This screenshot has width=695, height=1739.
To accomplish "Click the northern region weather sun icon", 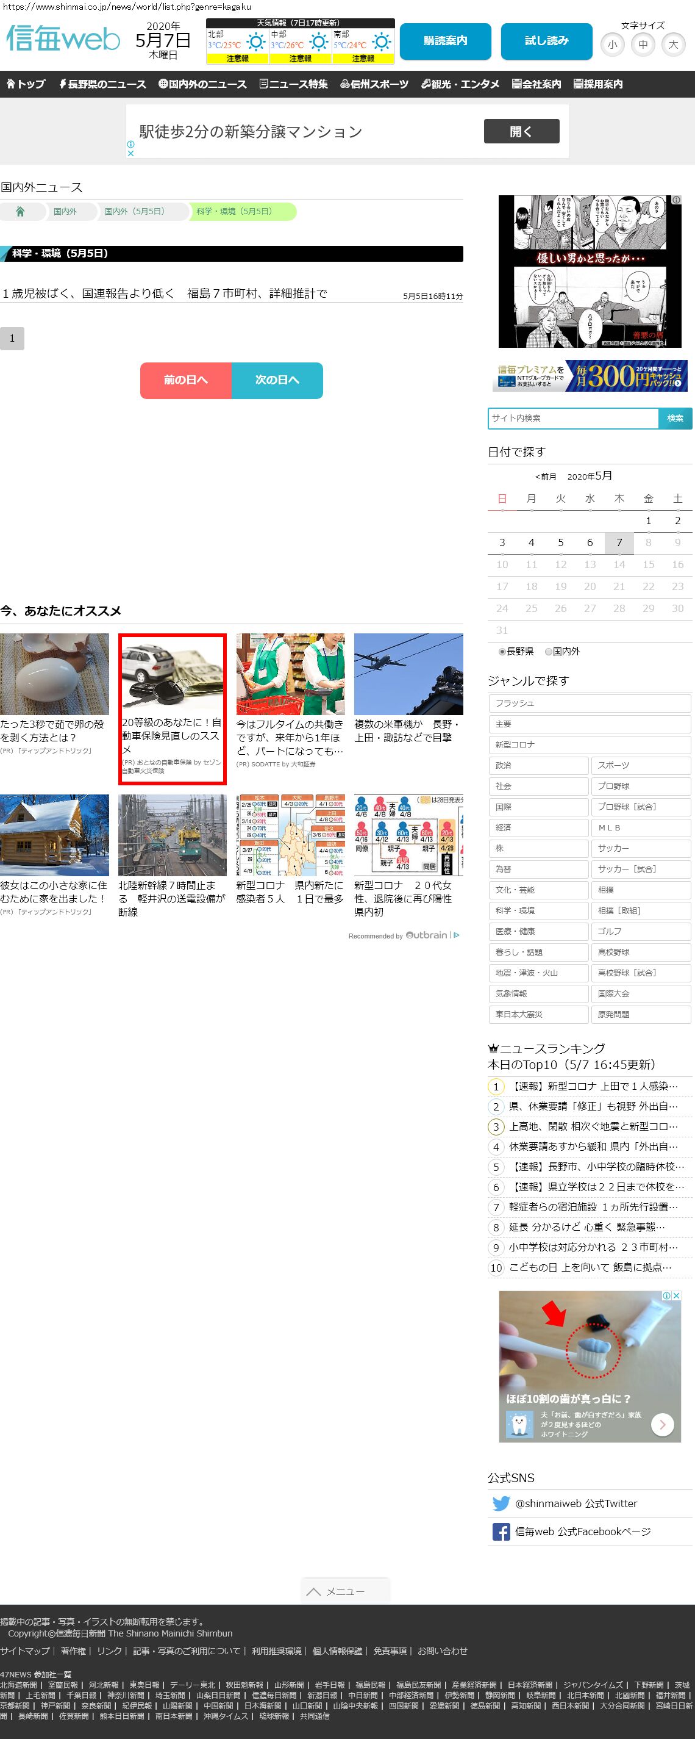I will (x=255, y=43).
